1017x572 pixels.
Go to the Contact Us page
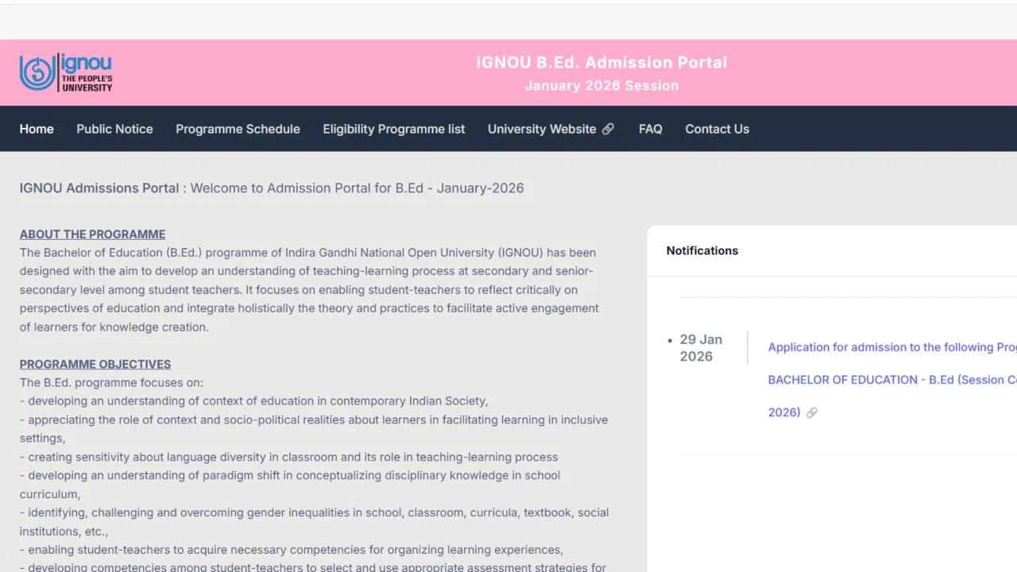coord(717,129)
